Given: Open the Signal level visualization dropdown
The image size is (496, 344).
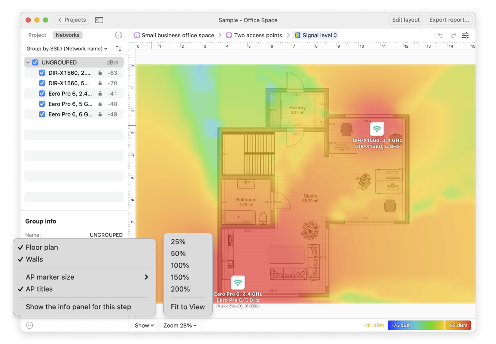Looking at the screenshot, I should pos(316,35).
